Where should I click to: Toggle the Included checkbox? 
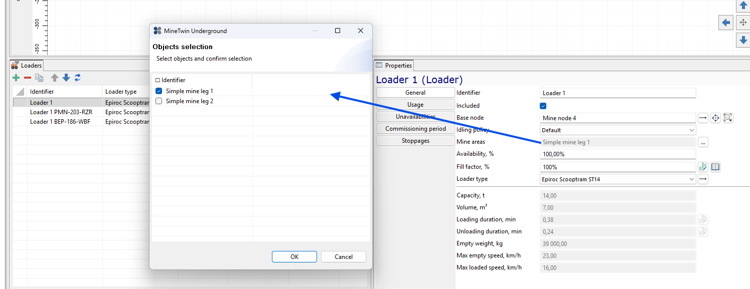click(543, 106)
